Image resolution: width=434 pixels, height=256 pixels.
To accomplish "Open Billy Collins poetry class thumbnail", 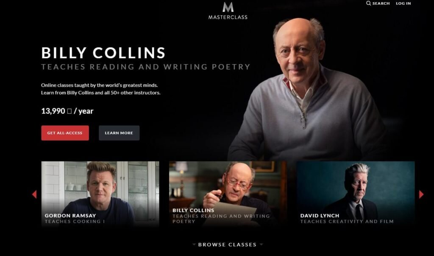I will [228, 194].
